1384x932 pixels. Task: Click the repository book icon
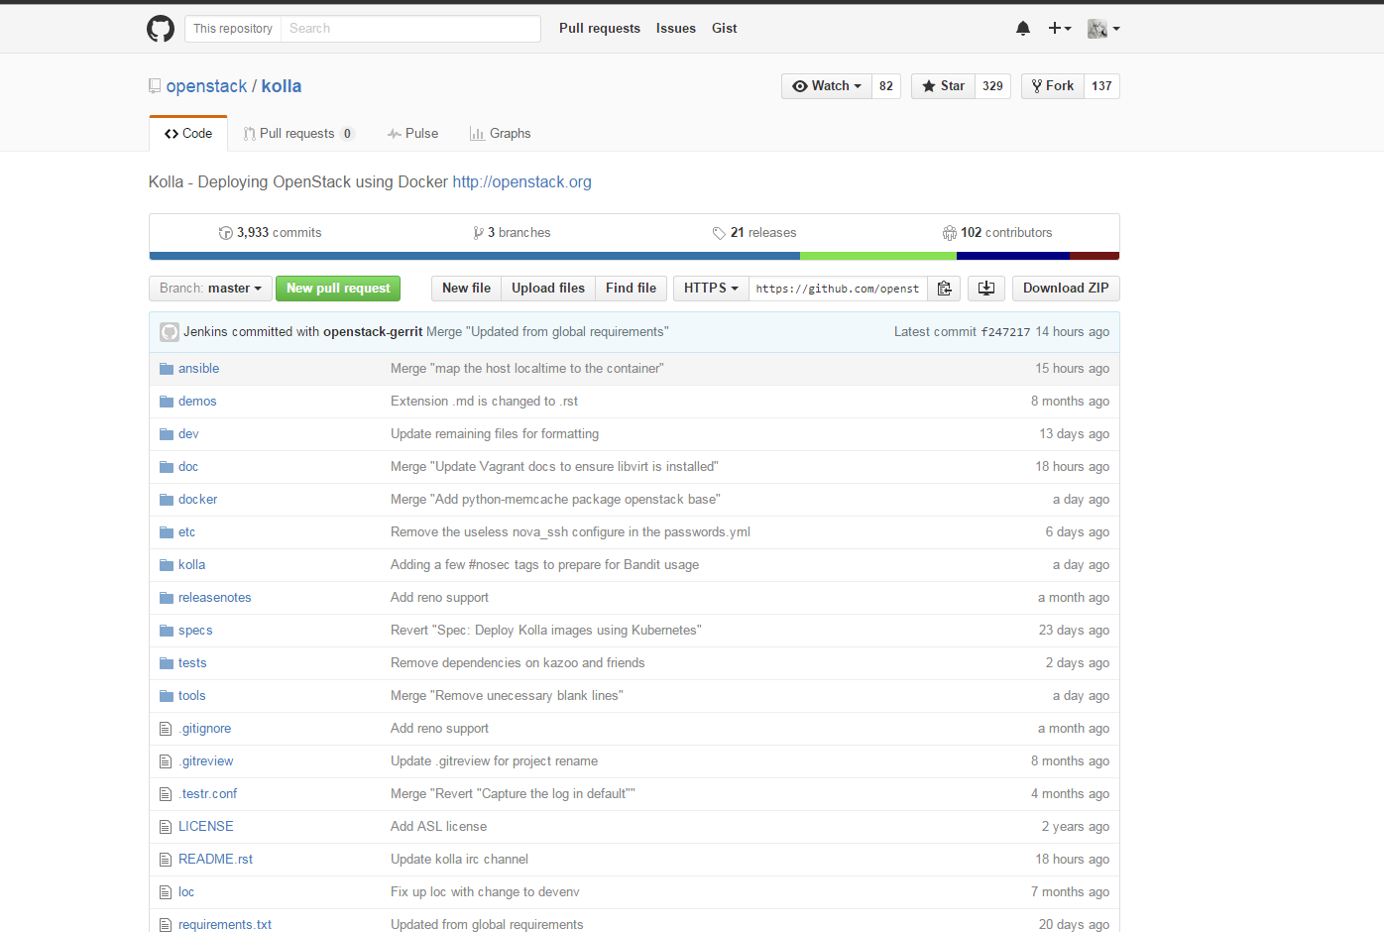[155, 86]
